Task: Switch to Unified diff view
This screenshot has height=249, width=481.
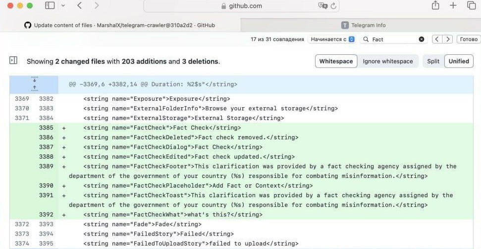Action: pyautogui.click(x=459, y=61)
